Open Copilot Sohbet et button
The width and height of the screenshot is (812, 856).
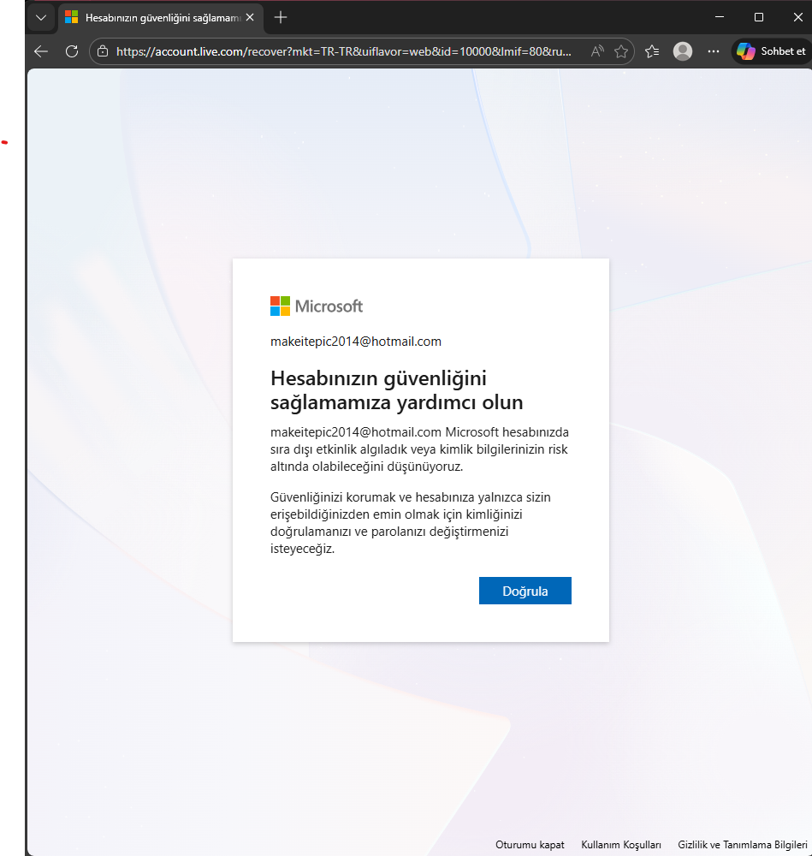pos(771,51)
